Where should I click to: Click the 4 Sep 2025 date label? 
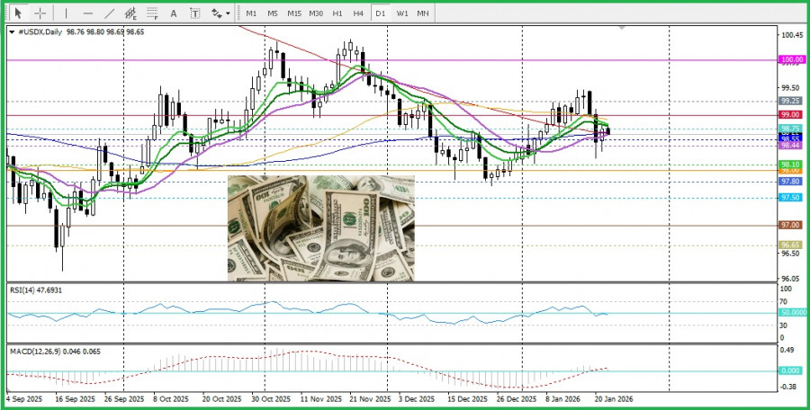coord(23,400)
